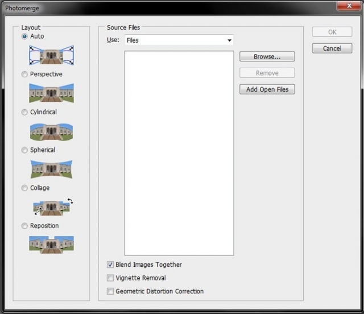Viewport: 364px width, 314px height.
Task: Open the Use dropdown showing Files
Action: click(179, 40)
